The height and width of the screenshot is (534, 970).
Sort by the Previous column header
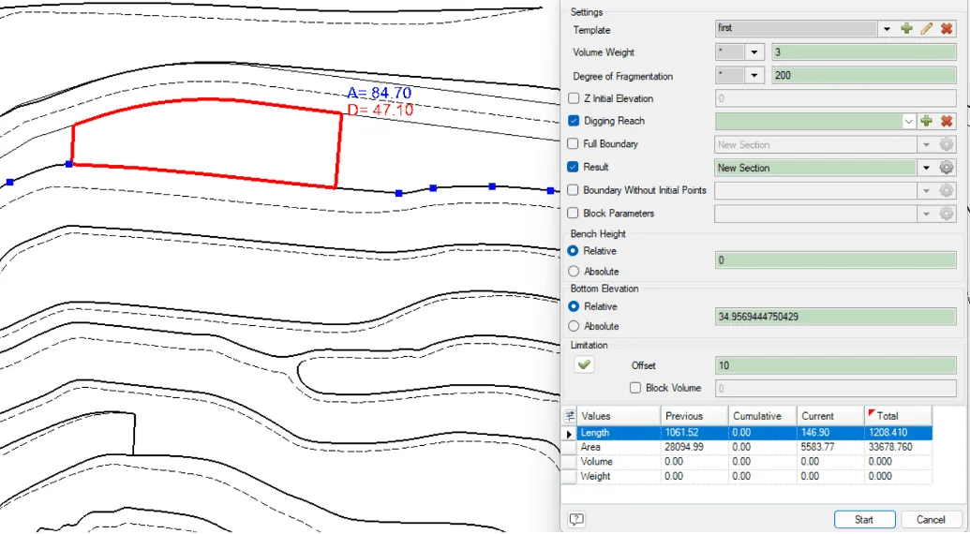coord(694,416)
